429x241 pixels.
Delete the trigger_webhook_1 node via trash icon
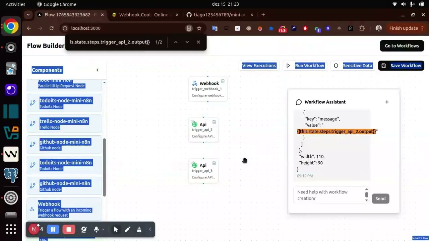pos(223,81)
